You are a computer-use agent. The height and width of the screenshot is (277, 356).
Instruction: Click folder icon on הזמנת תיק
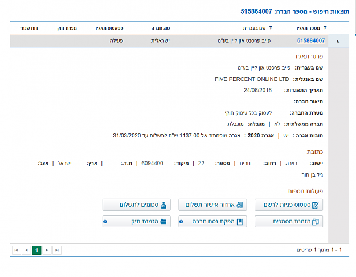[x=163, y=222]
